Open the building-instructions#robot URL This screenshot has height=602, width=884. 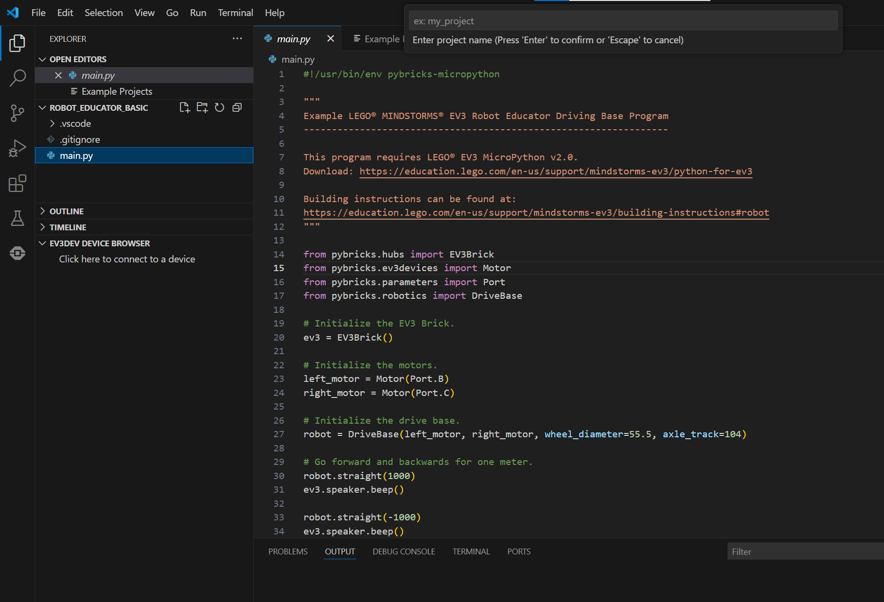(x=536, y=212)
